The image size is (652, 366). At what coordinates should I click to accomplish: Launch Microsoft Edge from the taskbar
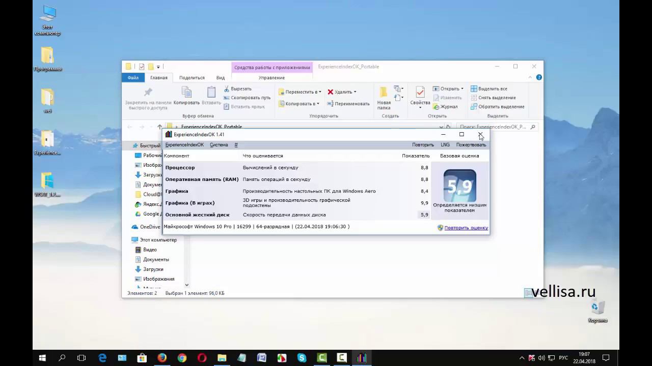coord(102,358)
